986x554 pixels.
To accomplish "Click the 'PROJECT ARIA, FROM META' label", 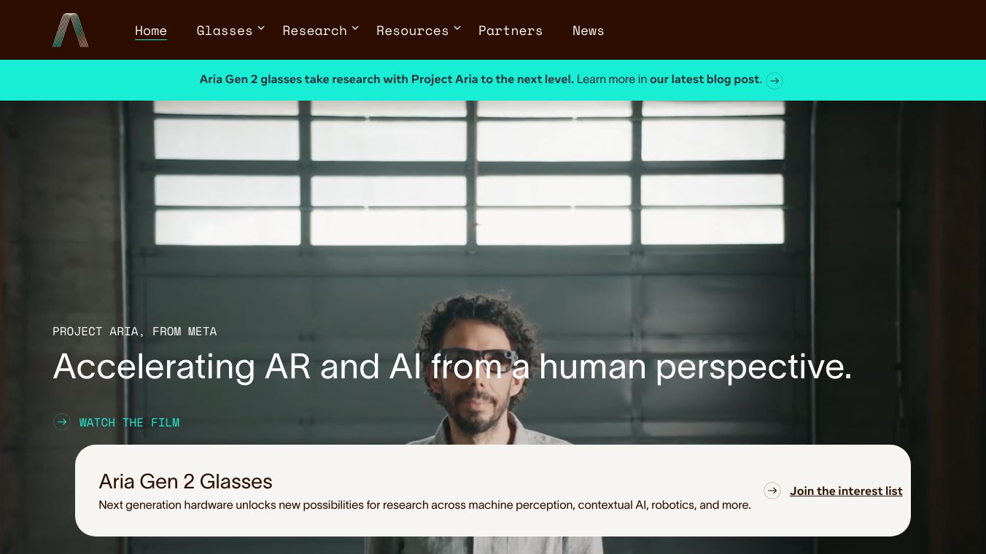I will (135, 332).
